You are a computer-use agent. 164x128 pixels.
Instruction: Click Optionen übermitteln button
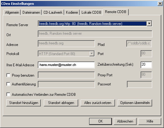[x=135, y=103]
